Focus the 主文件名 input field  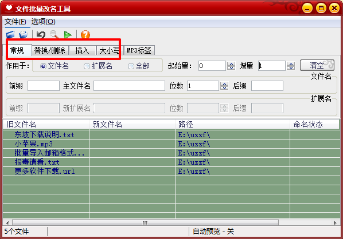click(129, 86)
